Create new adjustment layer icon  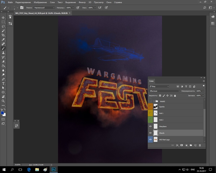tap(186, 145)
